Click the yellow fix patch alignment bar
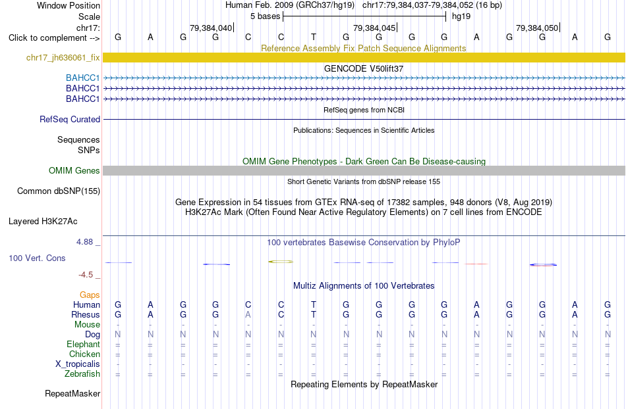The width and height of the screenshot is (626, 409). [x=364, y=57]
